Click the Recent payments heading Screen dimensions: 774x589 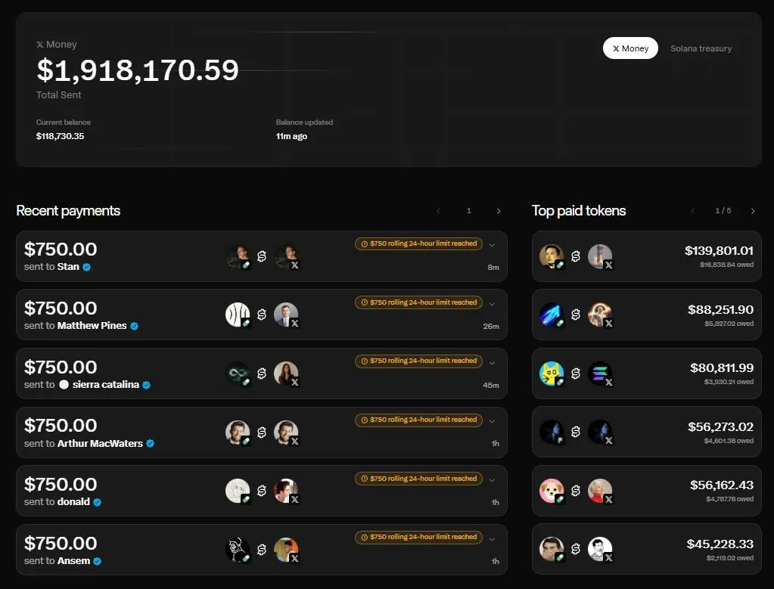[68, 211]
